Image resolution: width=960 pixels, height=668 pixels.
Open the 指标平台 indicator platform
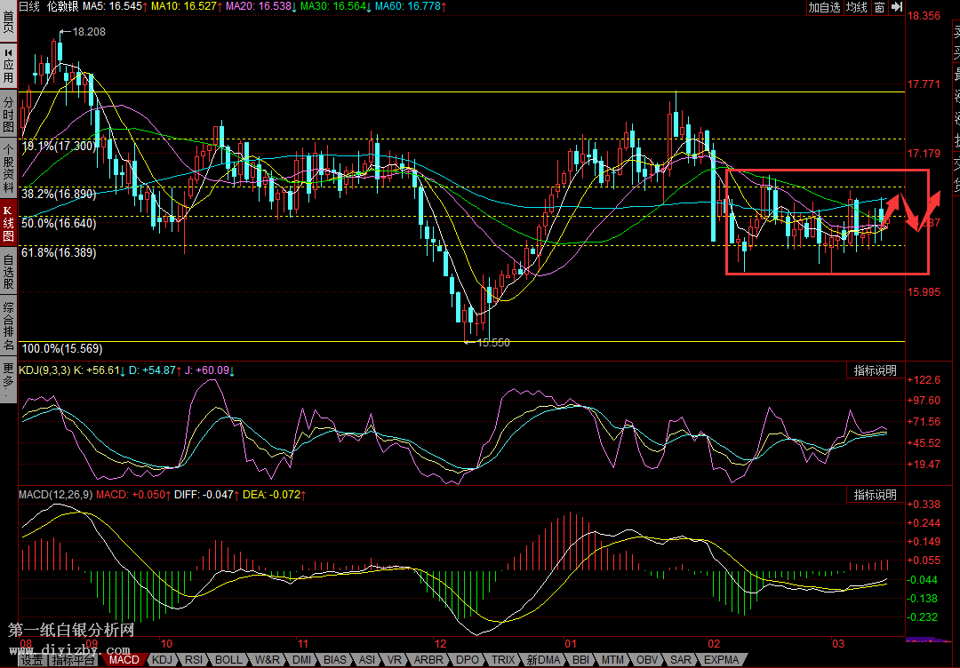tap(74, 660)
